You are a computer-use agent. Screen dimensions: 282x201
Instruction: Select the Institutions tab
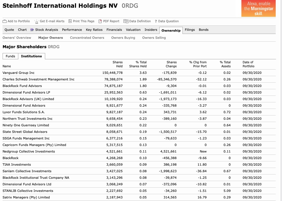pos(31,56)
